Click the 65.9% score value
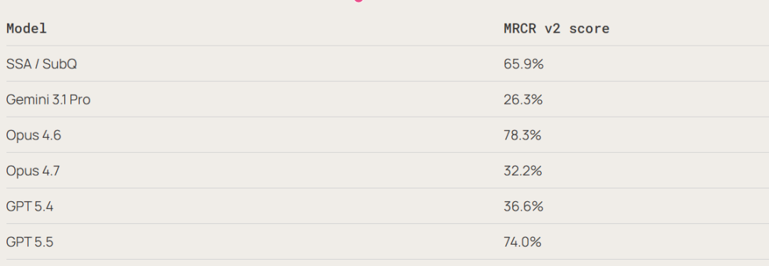769x266 pixels. [523, 64]
